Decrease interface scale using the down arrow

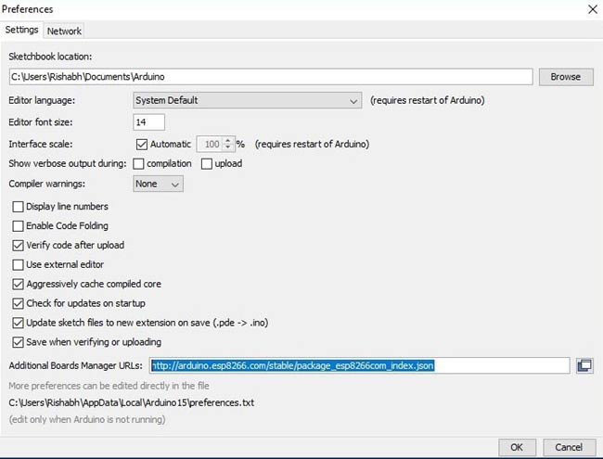point(228,147)
